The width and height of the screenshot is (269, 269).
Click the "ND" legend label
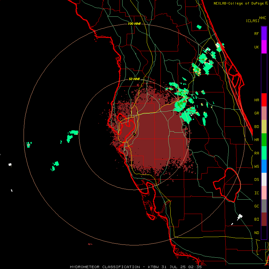256,233
